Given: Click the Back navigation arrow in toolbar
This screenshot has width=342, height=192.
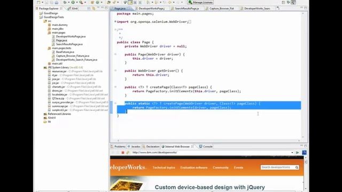Looking at the screenshot, I should [170, 2].
